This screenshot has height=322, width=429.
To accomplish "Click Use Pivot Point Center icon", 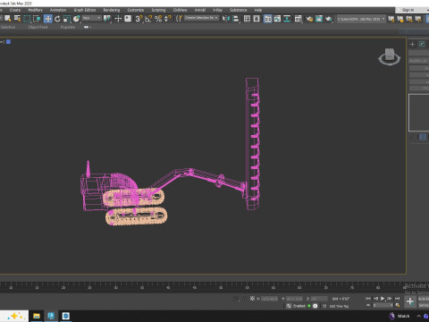I will point(106,19).
